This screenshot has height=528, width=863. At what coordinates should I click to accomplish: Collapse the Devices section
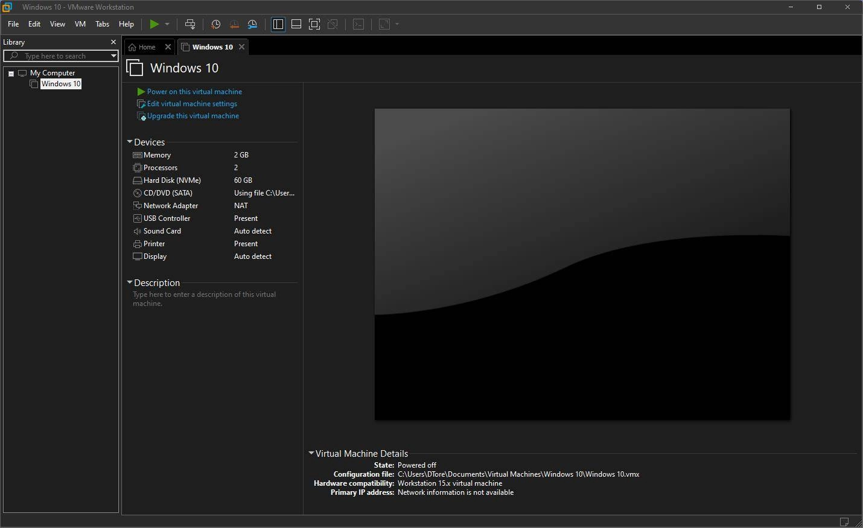click(x=130, y=142)
